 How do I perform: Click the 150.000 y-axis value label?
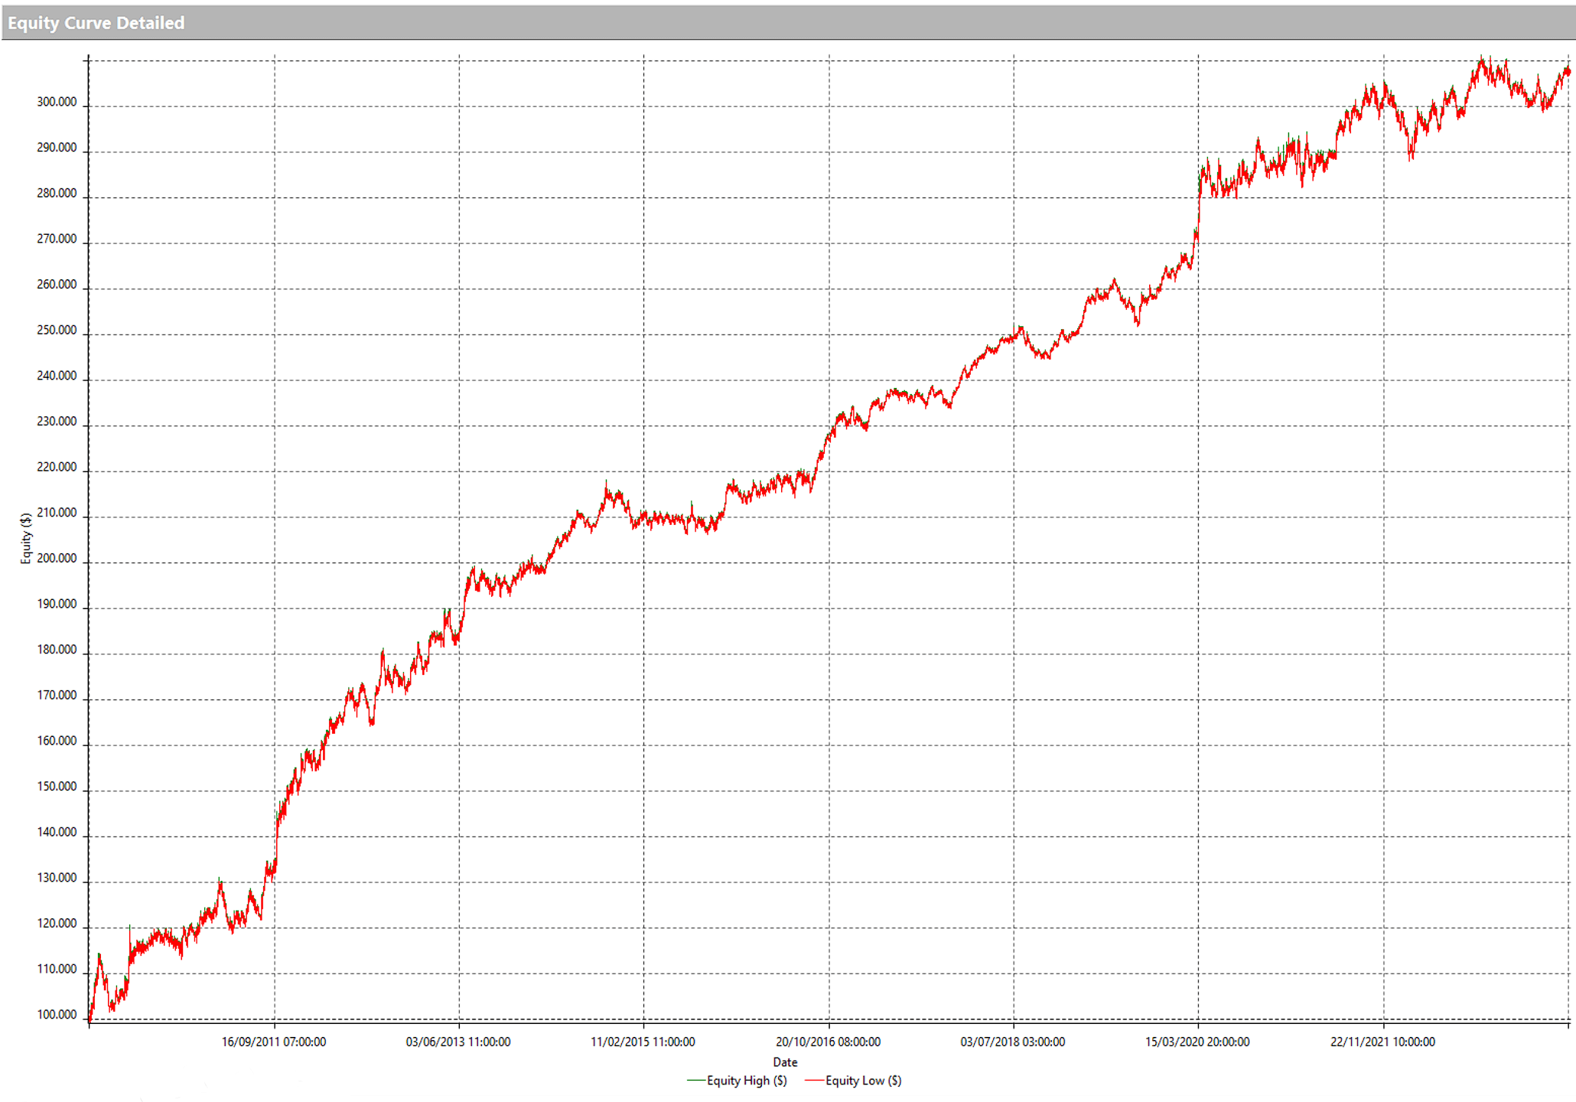coord(57,787)
